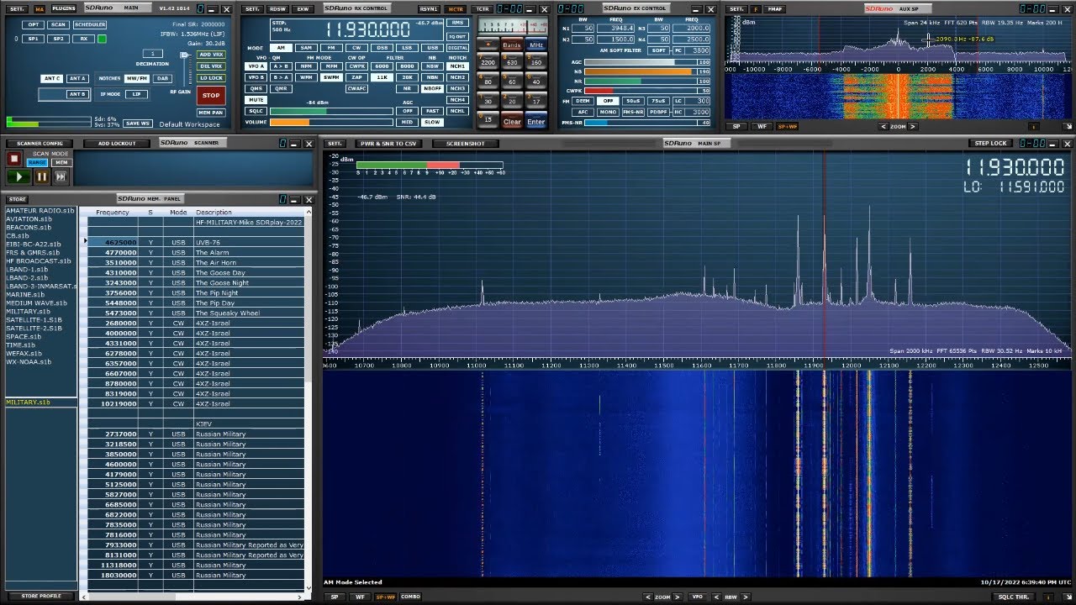Open SCANNER CONFIG
Screen dimensions: 1076x605
40,143
